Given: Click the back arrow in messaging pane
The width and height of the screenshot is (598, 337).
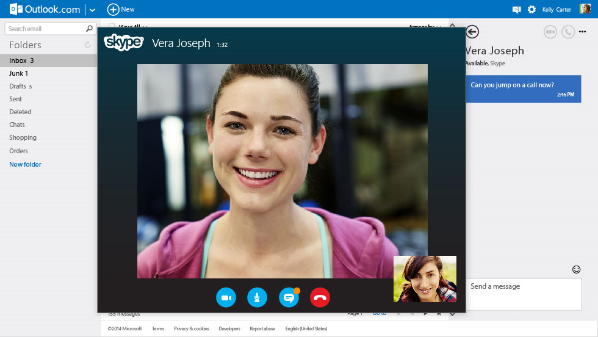Looking at the screenshot, I should pyautogui.click(x=472, y=32).
